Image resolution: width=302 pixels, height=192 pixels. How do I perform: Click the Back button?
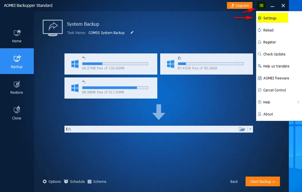pos(234,182)
